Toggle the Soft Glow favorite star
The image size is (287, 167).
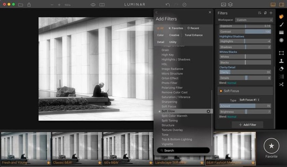coord(160,111)
